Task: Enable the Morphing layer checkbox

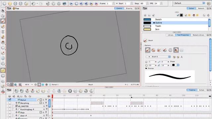Action: [x=10, y=103]
